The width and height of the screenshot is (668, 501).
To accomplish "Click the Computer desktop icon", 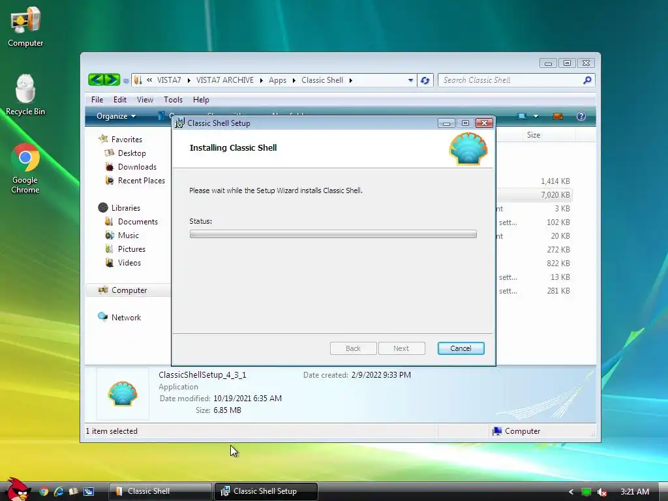I will (25, 26).
